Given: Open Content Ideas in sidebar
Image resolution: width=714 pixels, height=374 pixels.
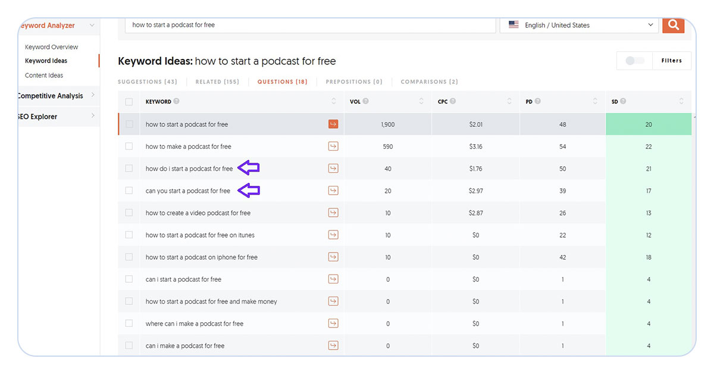Looking at the screenshot, I should 43,76.
